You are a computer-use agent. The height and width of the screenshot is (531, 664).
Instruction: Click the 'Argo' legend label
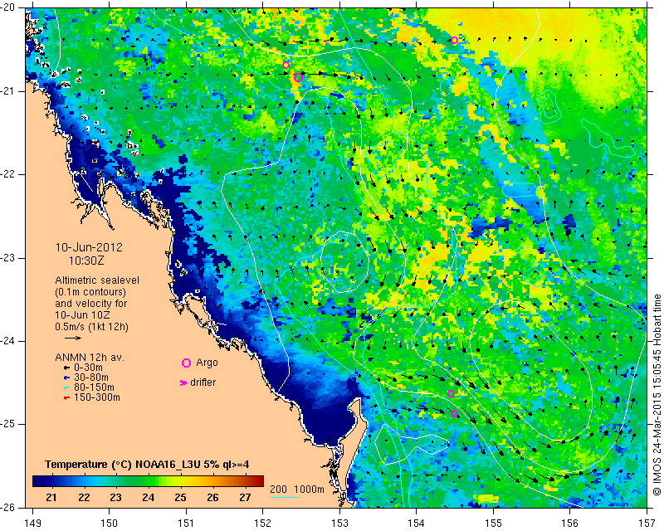(x=207, y=363)
